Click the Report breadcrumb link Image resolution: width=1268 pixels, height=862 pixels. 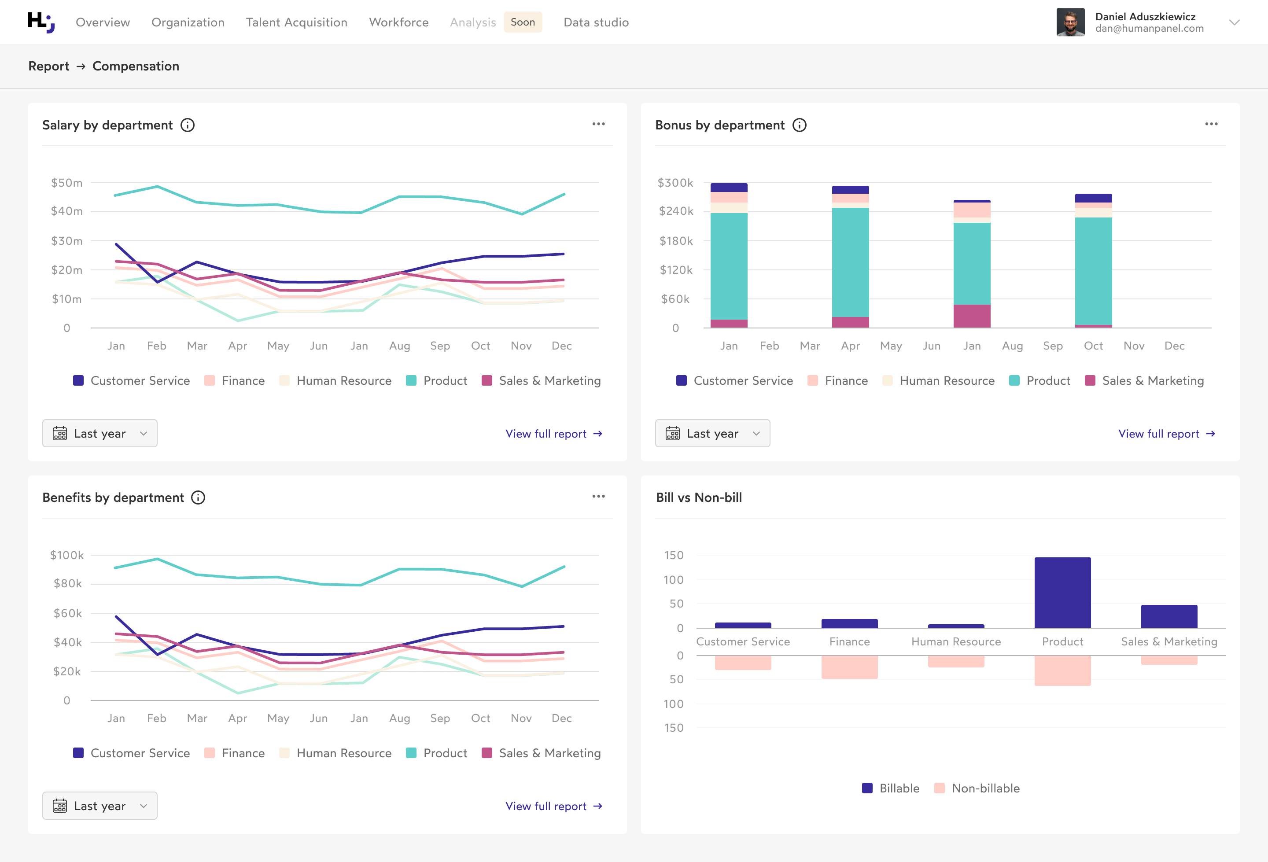(x=48, y=66)
